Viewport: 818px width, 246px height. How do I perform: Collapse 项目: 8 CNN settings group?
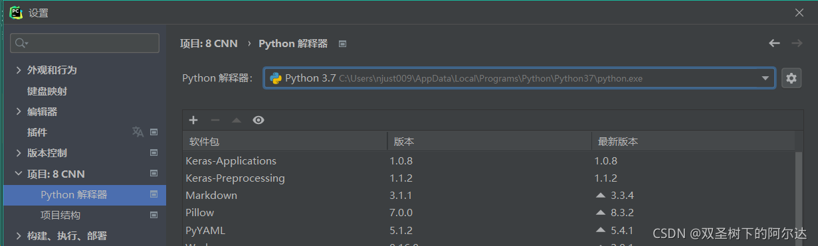(x=19, y=174)
